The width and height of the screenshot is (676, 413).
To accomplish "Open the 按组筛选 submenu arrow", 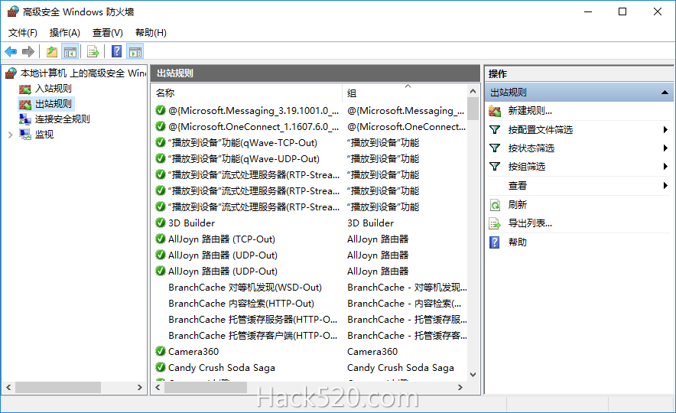I will click(665, 167).
